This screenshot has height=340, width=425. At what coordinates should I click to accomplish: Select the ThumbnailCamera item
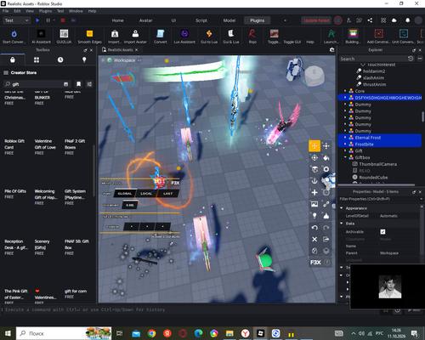[377, 164]
